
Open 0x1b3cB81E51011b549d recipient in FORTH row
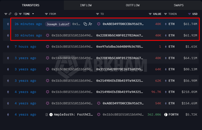[123, 115]
